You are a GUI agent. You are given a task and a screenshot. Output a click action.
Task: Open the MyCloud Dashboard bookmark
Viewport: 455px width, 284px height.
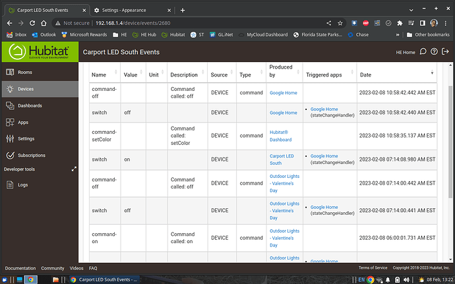coord(264,34)
